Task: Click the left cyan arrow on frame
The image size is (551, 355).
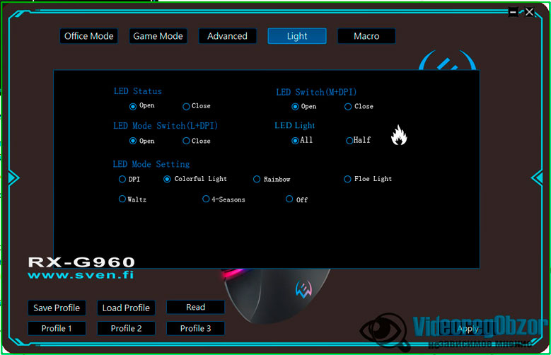Action: pyautogui.click(x=13, y=177)
